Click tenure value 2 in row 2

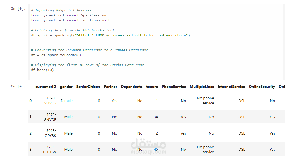pos(157,133)
